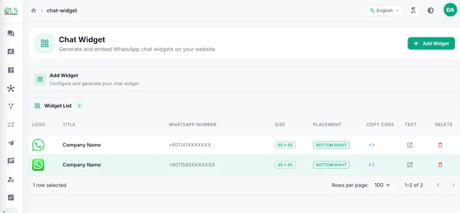Click the TEST column header
This screenshot has width=460, height=213.
coord(411,125)
